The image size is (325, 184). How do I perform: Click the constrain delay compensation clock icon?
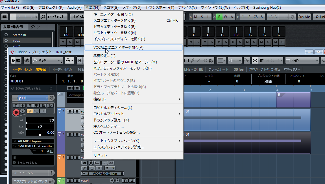pyautogui.click(x=27, y=60)
